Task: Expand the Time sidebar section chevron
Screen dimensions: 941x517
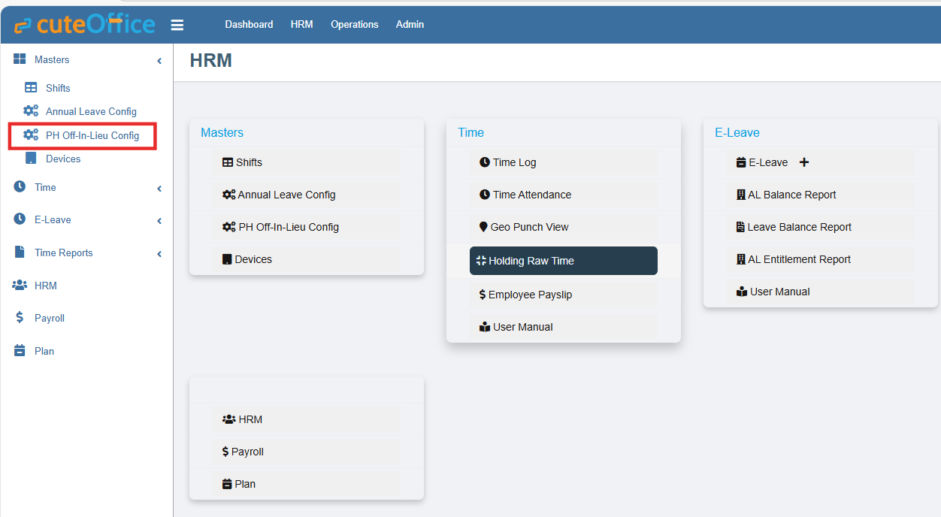Action: (159, 188)
